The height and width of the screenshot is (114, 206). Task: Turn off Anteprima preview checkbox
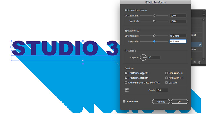(x=124, y=101)
